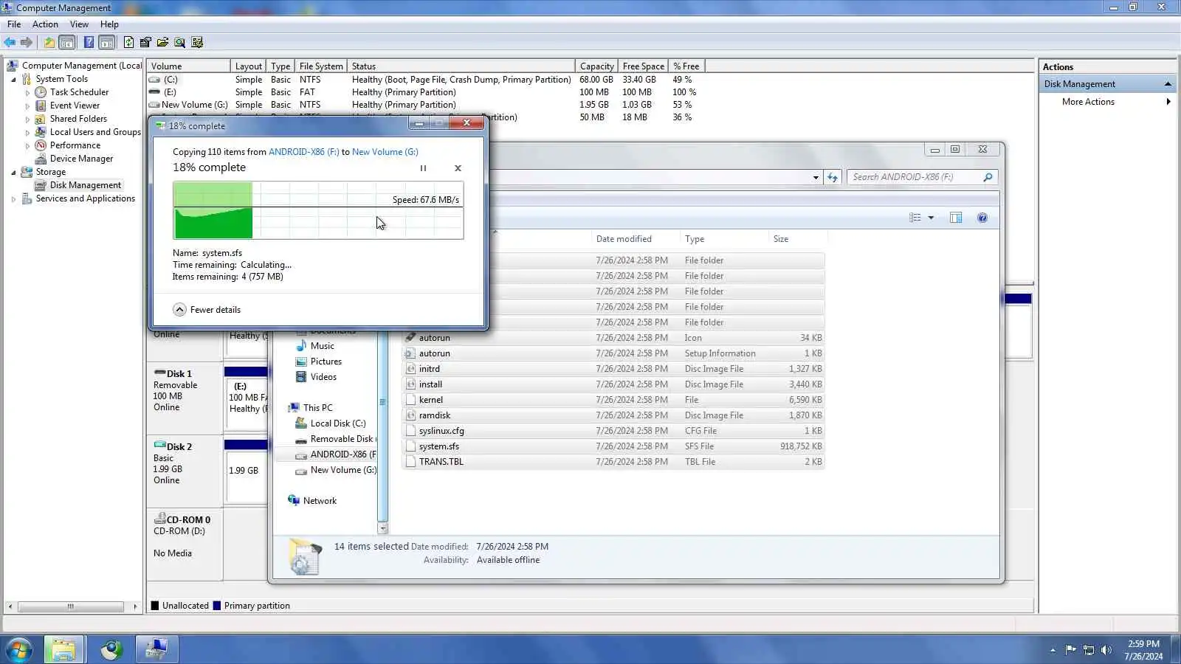Collapse the Disk Management section in Actions pane
The width and height of the screenshot is (1181, 664).
click(x=1168, y=84)
